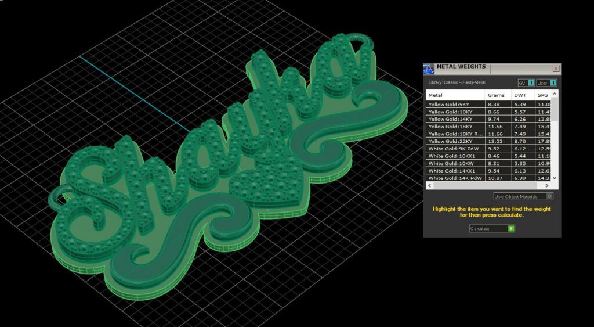This screenshot has width=594, height=327.
Task: Click the Grams column header
Action: [x=498, y=95]
